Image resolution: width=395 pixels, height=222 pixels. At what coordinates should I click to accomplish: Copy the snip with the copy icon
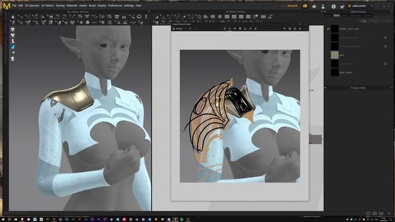295,29
